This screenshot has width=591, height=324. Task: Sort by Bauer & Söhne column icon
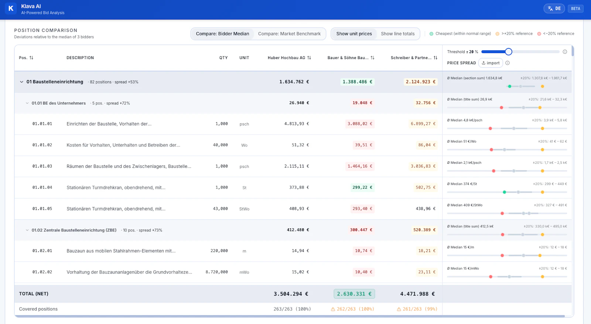click(x=372, y=58)
